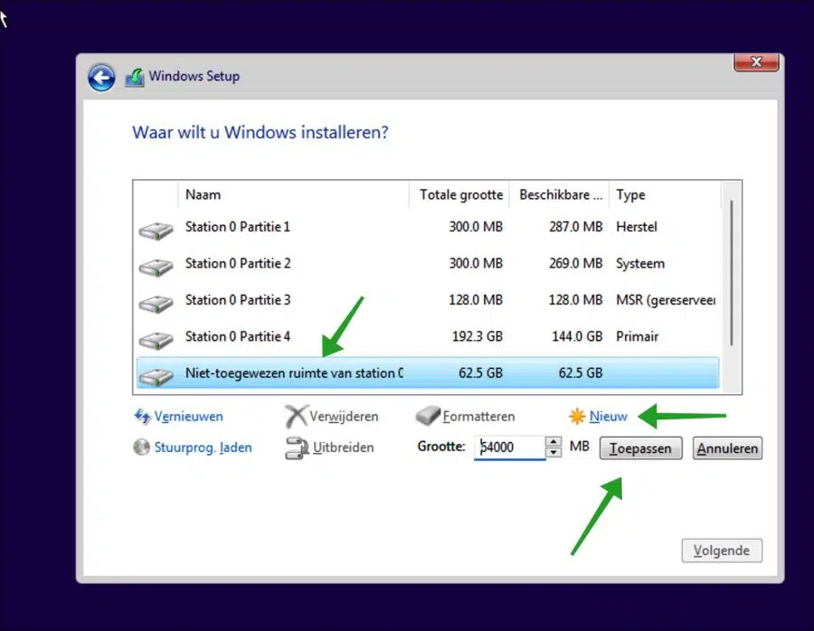Click the MSR (gereserveerd) type cell
The width and height of the screenshot is (814, 631).
[666, 300]
